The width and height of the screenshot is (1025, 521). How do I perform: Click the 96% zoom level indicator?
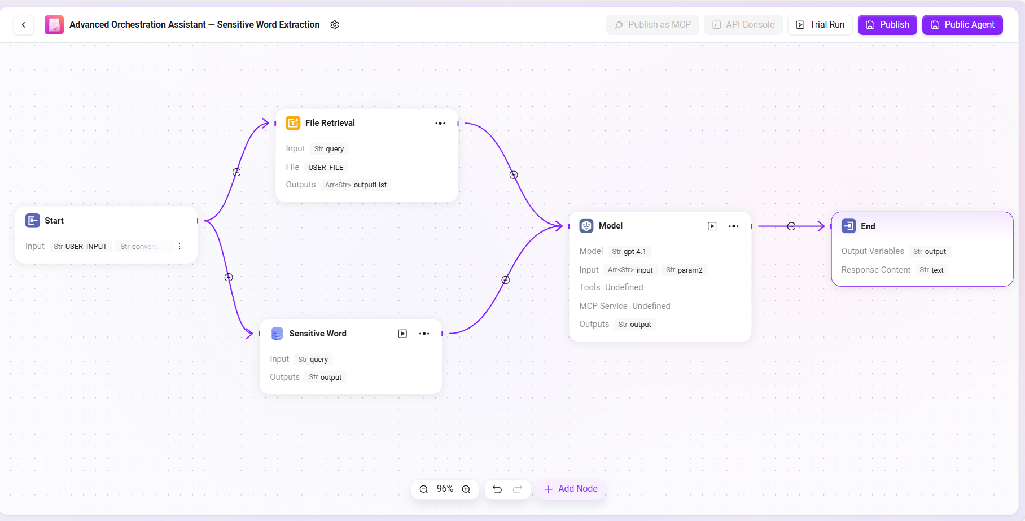[445, 489]
